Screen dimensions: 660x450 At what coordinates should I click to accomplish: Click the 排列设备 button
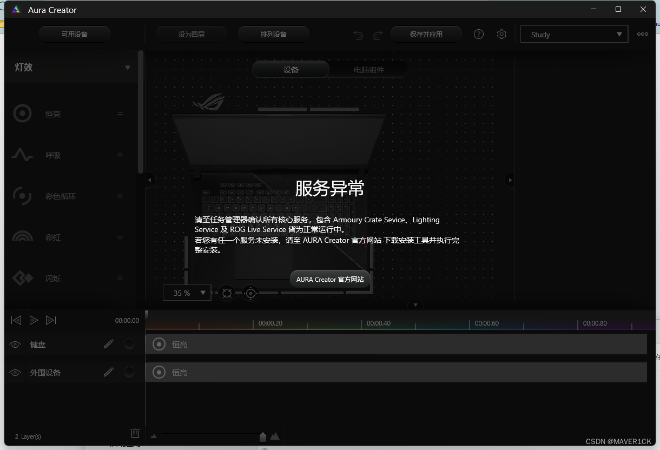(x=274, y=34)
